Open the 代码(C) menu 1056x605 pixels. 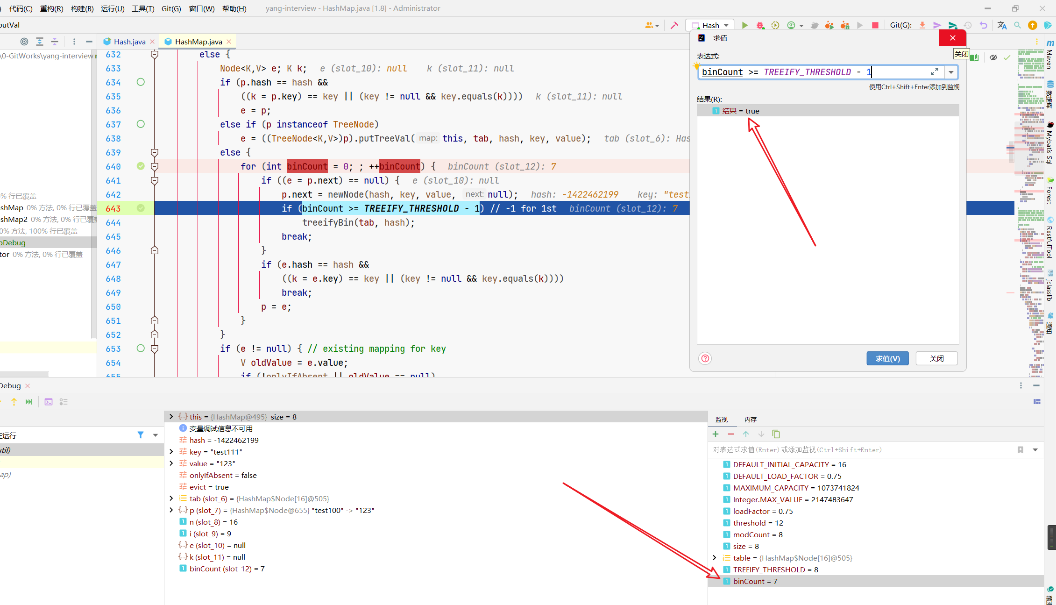[x=21, y=8]
